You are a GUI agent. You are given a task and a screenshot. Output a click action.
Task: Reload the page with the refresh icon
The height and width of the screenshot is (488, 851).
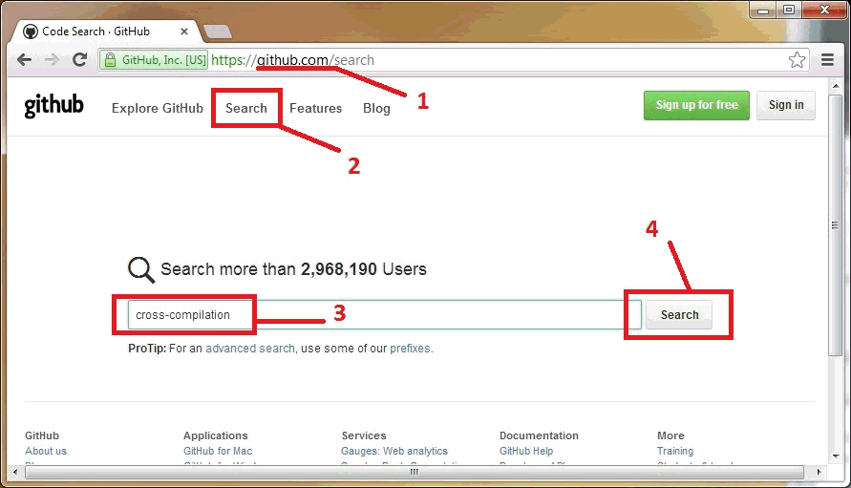tap(80, 60)
